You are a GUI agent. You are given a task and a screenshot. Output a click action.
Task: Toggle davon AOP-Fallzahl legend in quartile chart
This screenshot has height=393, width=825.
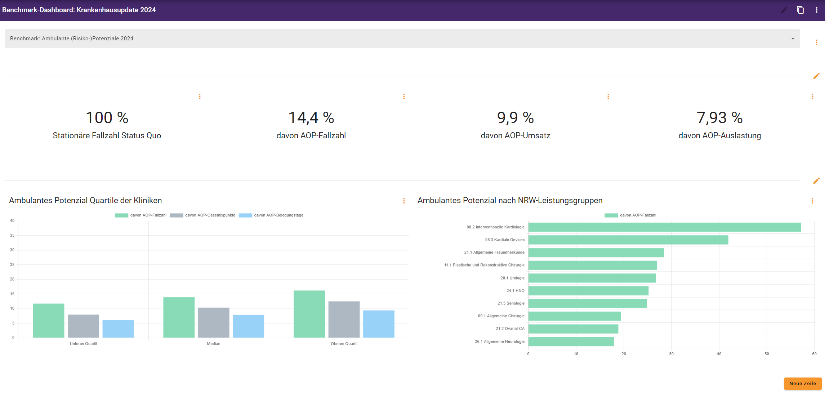click(141, 215)
